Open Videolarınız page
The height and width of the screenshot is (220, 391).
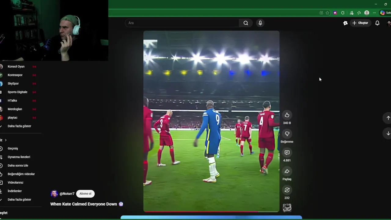point(16,182)
